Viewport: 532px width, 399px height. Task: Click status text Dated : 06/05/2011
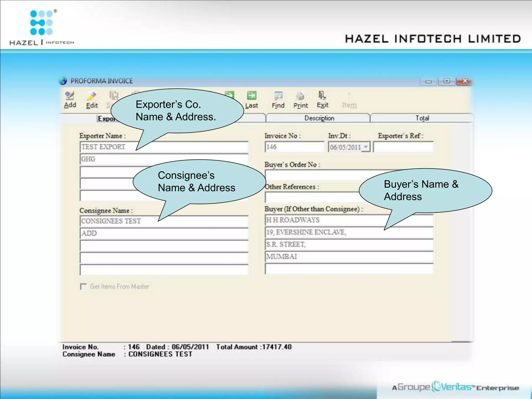(x=177, y=347)
